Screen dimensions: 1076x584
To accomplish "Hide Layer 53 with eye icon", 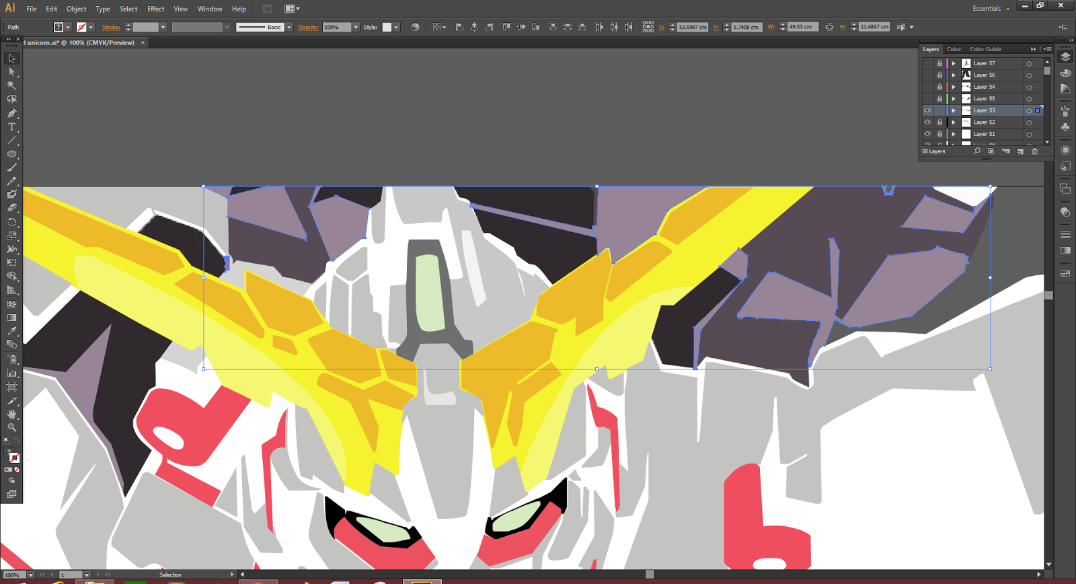I will 927,110.
